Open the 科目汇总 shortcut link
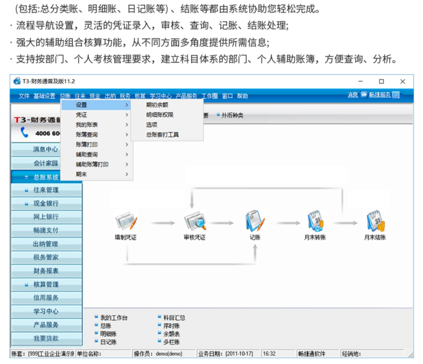 (174, 318)
